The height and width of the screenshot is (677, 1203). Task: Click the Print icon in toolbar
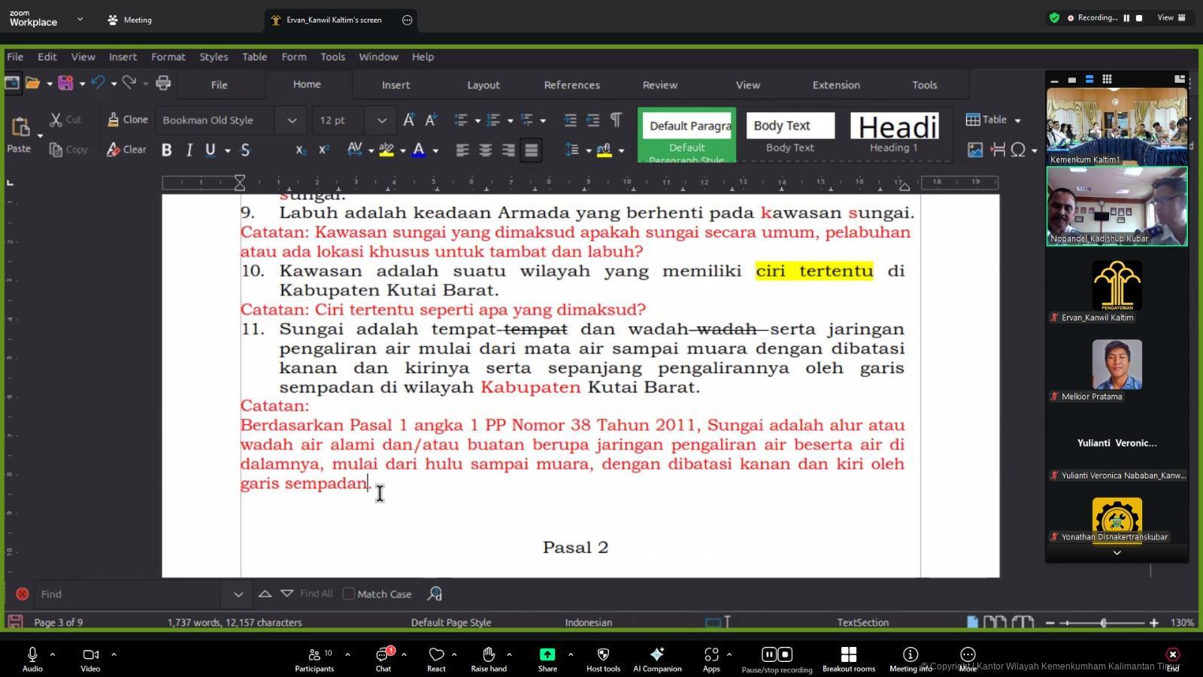point(163,83)
